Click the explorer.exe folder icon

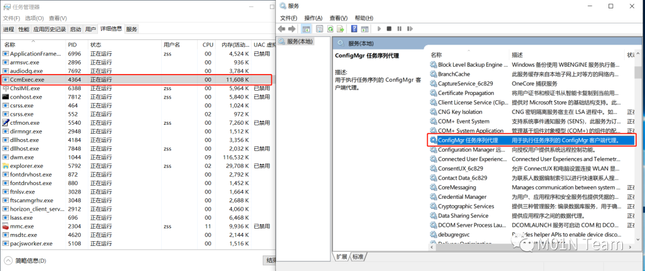[6, 166]
